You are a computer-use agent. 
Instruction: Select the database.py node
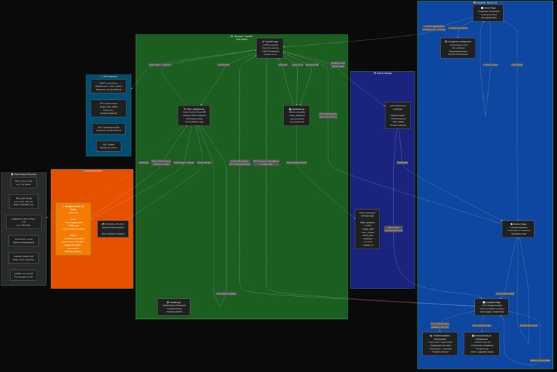tap(296, 115)
